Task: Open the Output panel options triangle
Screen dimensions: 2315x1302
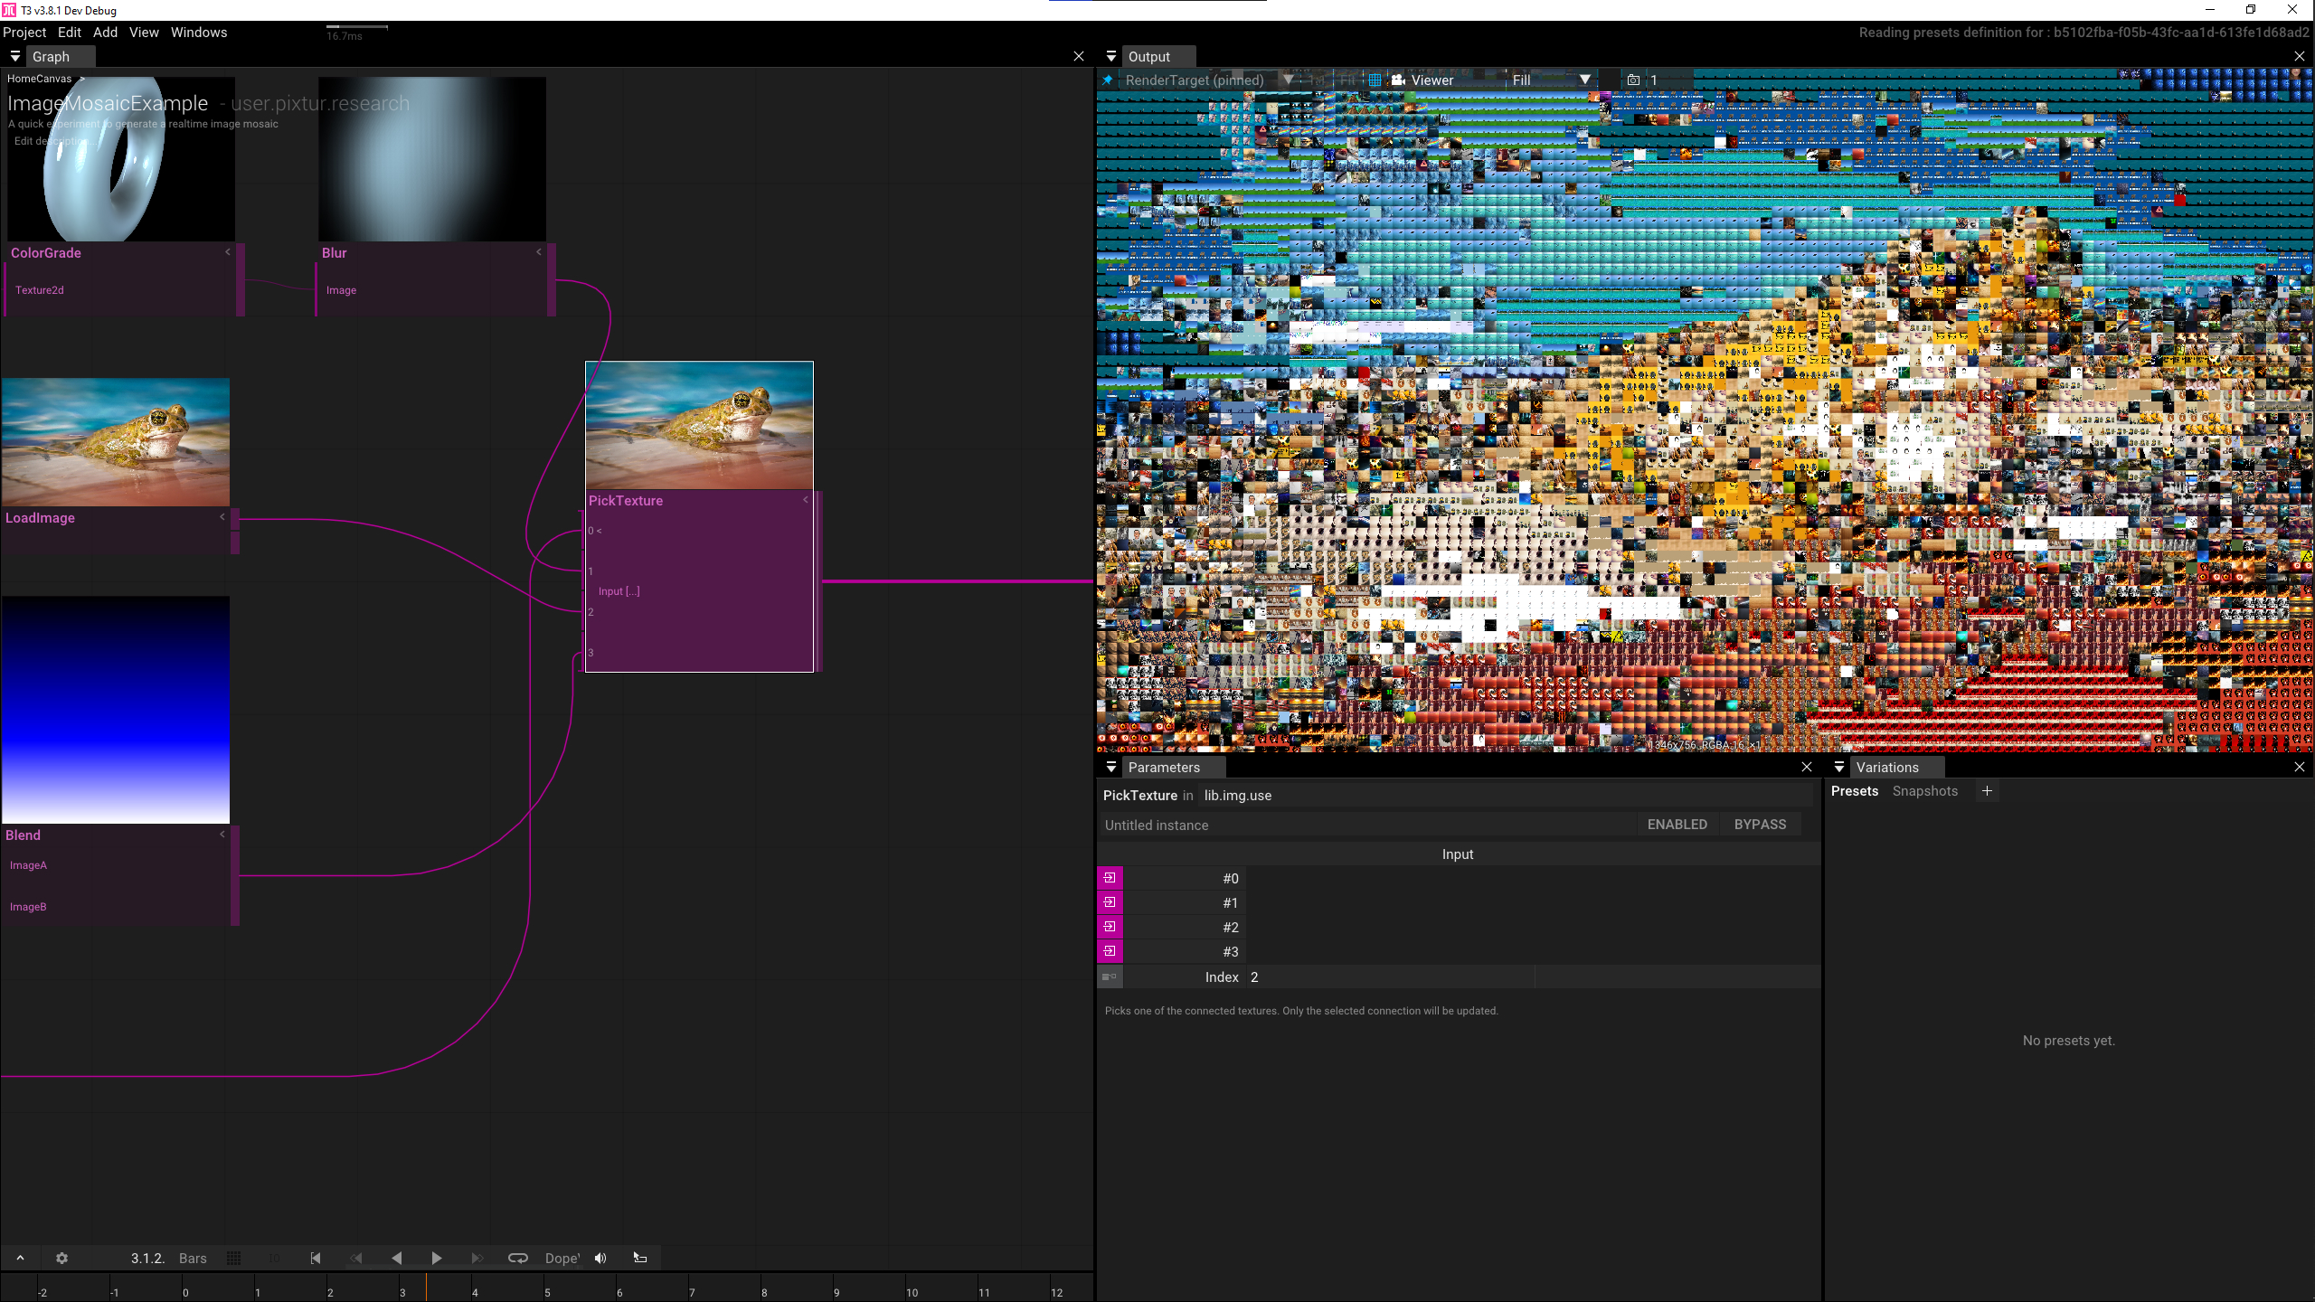Action: coord(1111,56)
